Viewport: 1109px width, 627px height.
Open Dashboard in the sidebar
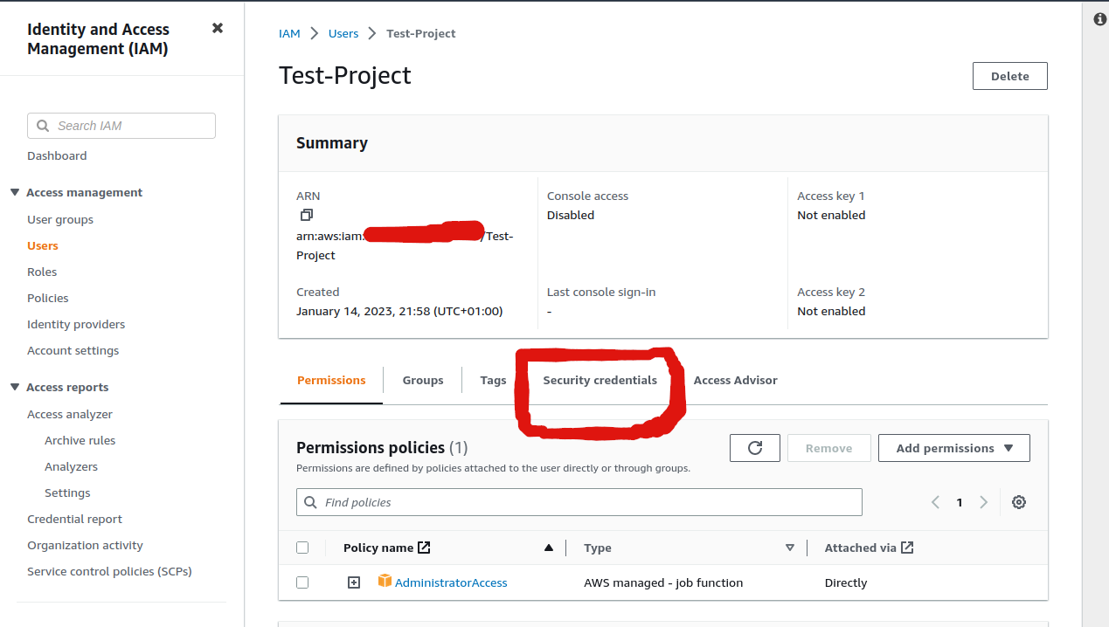57,155
